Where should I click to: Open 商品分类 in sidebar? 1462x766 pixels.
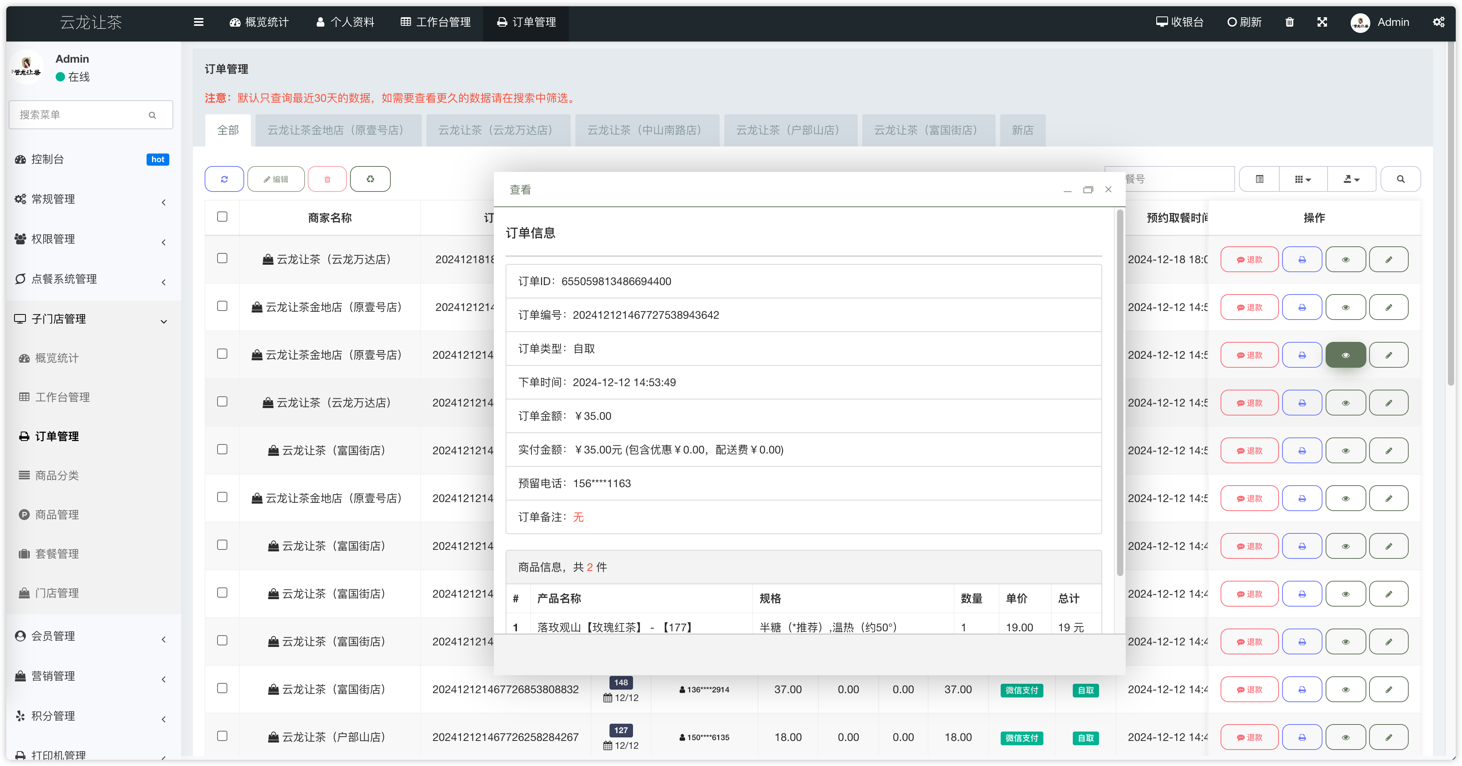[x=57, y=476]
